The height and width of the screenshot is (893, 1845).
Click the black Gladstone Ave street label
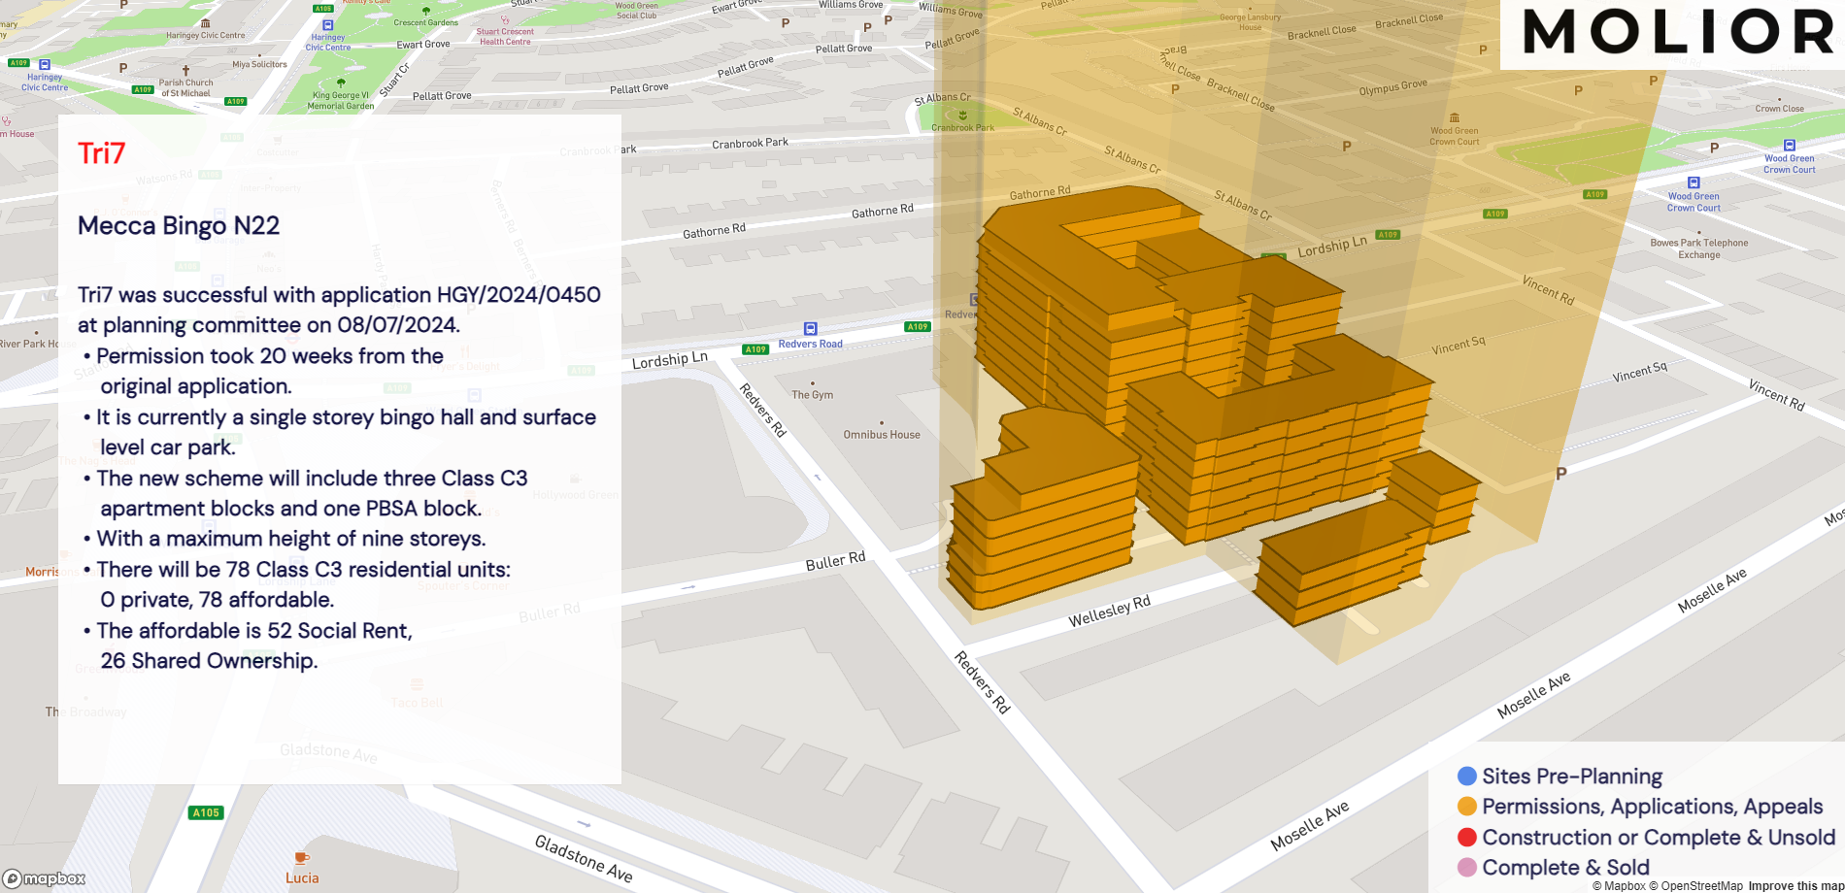point(584,859)
